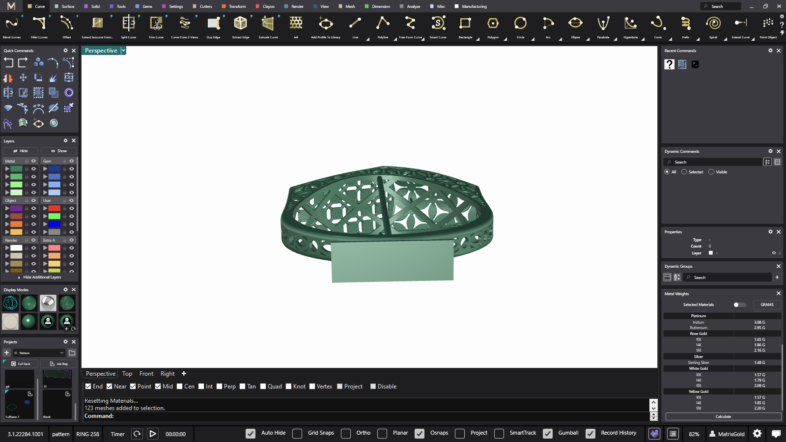Select the Polygon tool

click(x=493, y=26)
